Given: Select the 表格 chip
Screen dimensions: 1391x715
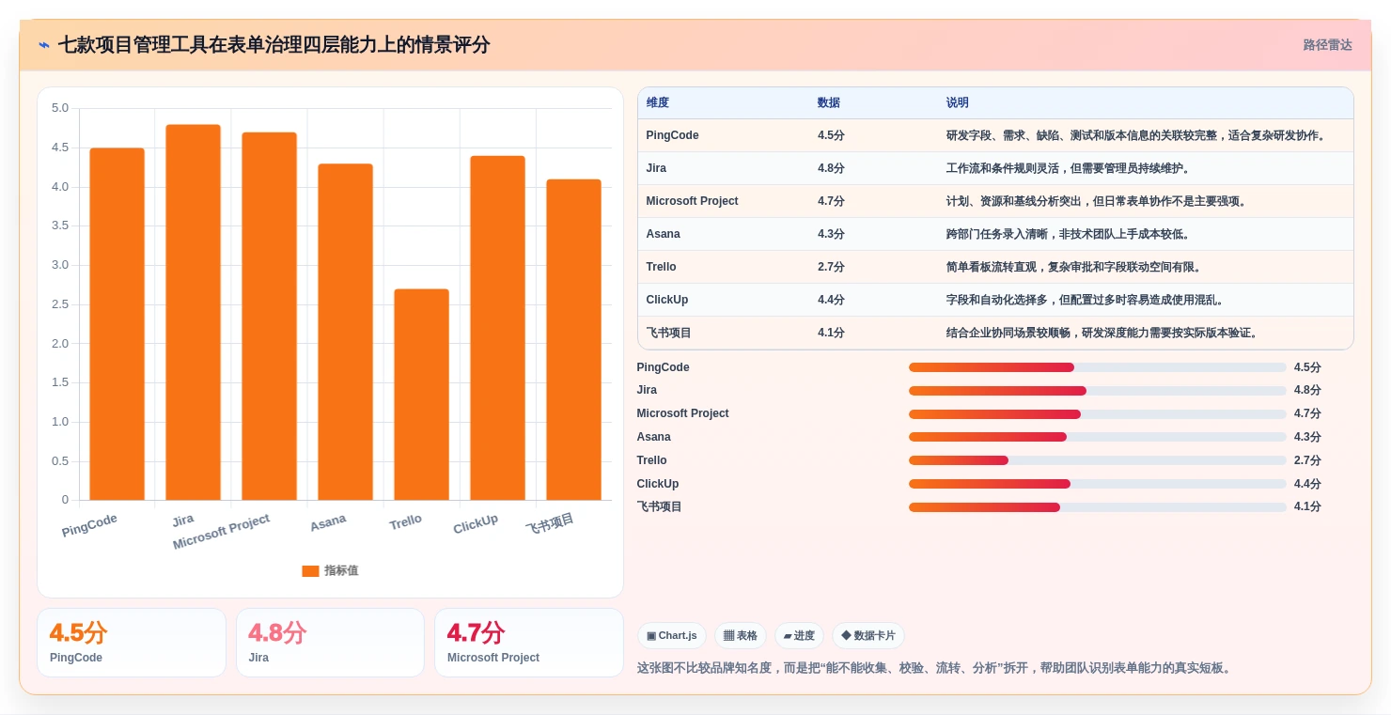Looking at the screenshot, I should pos(741,636).
